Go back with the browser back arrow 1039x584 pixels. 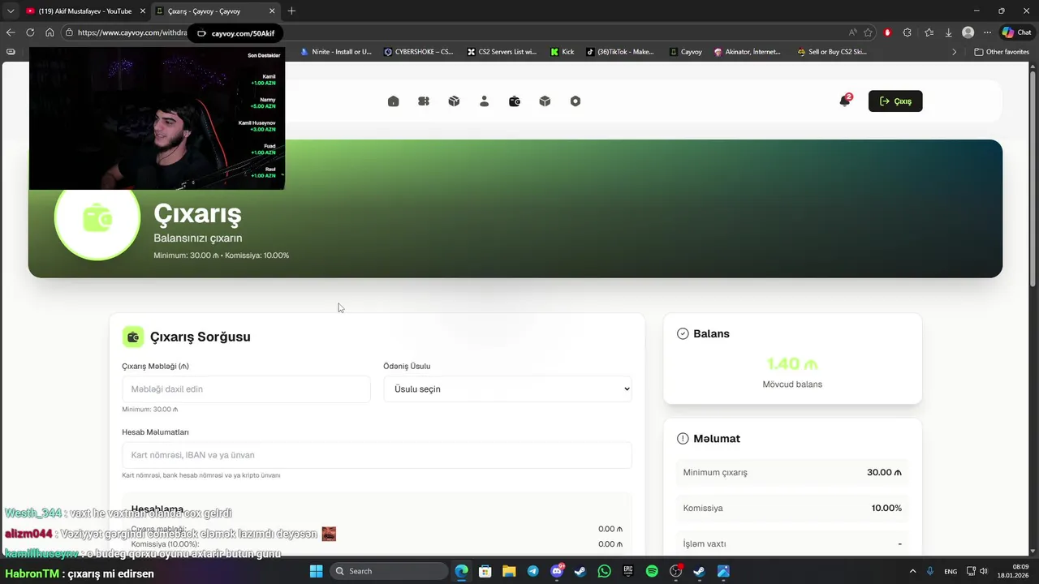(x=11, y=32)
